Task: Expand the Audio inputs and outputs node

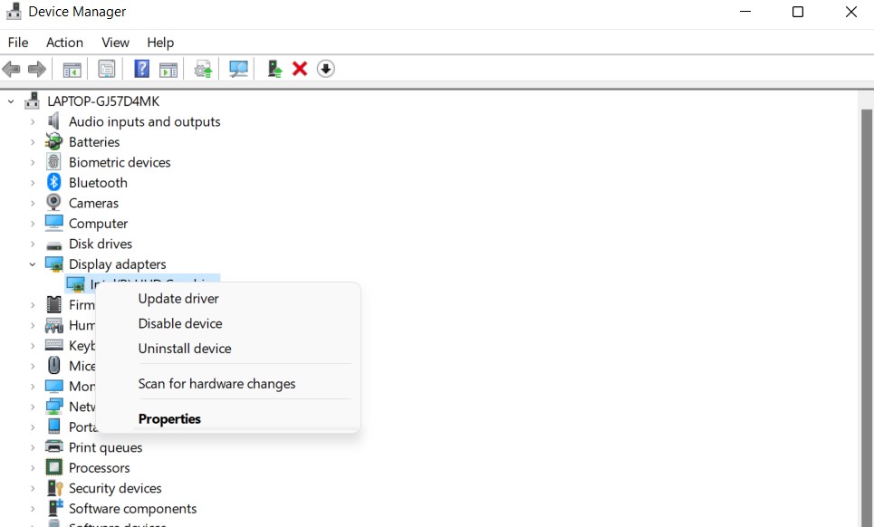Action: coord(33,122)
